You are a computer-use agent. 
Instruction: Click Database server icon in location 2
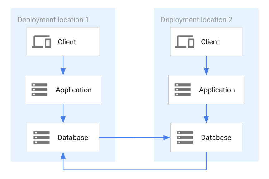click(185, 138)
